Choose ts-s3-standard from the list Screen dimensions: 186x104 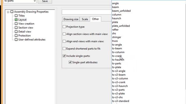tap(121, 101)
